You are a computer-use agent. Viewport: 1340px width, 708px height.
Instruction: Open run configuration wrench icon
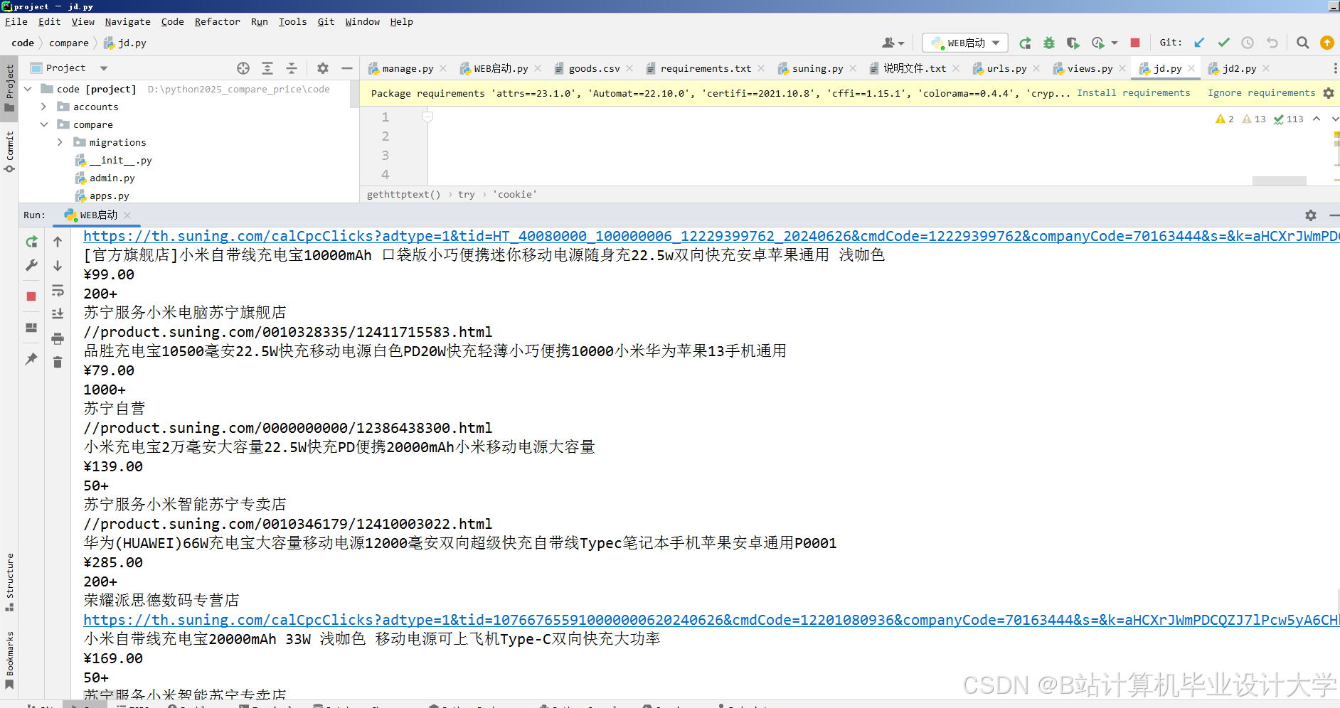tap(31, 265)
